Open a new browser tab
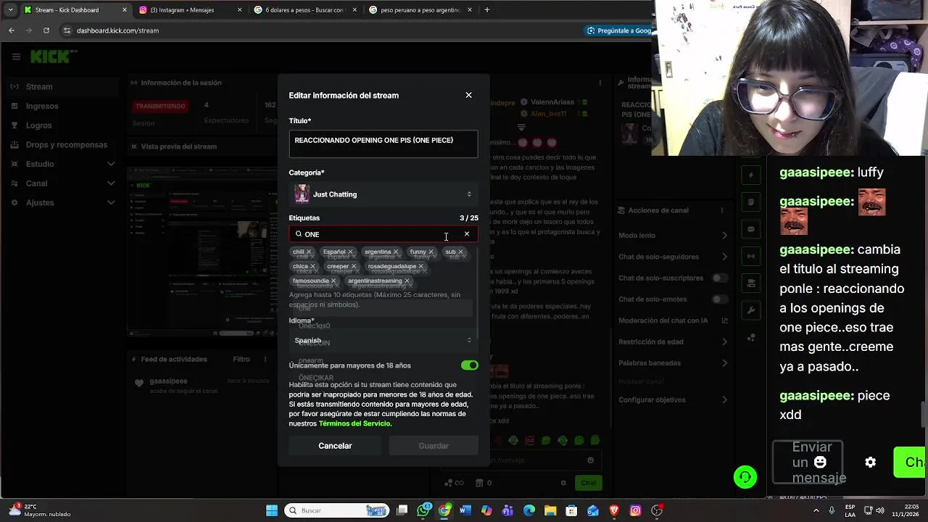The height and width of the screenshot is (522, 928). [x=486, y=10]
